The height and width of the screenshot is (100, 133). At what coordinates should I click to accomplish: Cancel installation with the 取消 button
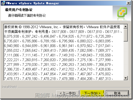[x=117, y=93]
